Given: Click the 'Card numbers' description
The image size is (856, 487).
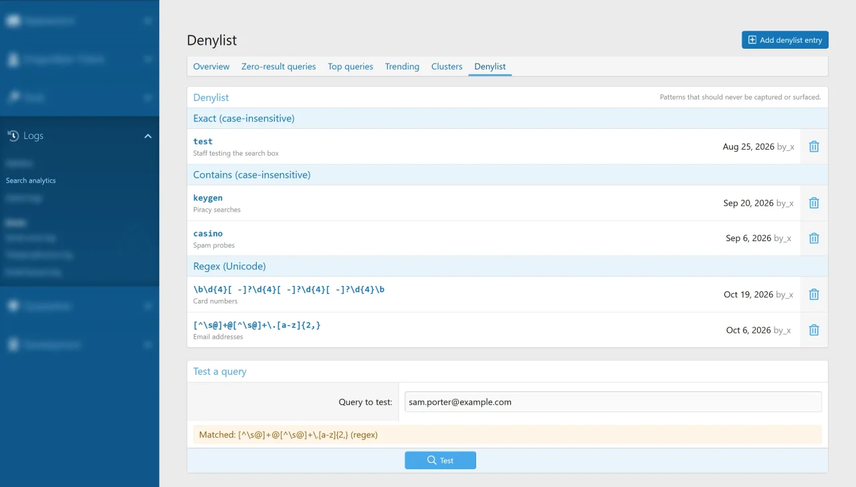Looking at the screenshot, I should pyautogui.click(x=215, y=301).
